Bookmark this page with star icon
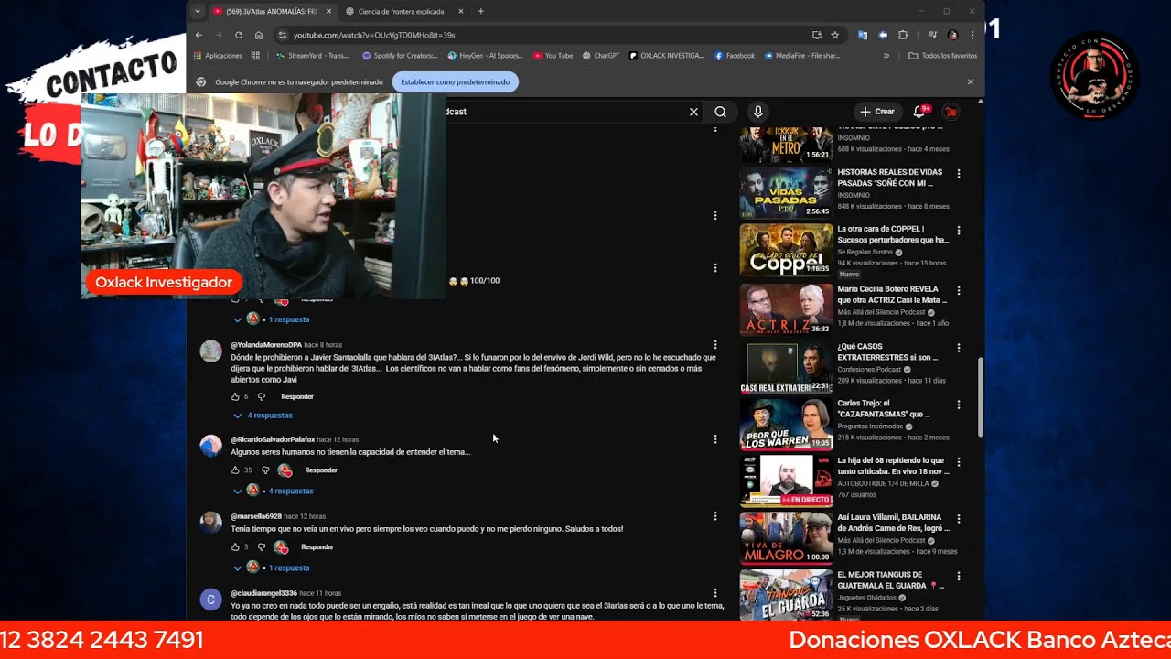Image resolution: width=1171 pixels, height=659 pixels. click(x=835, y=35)
